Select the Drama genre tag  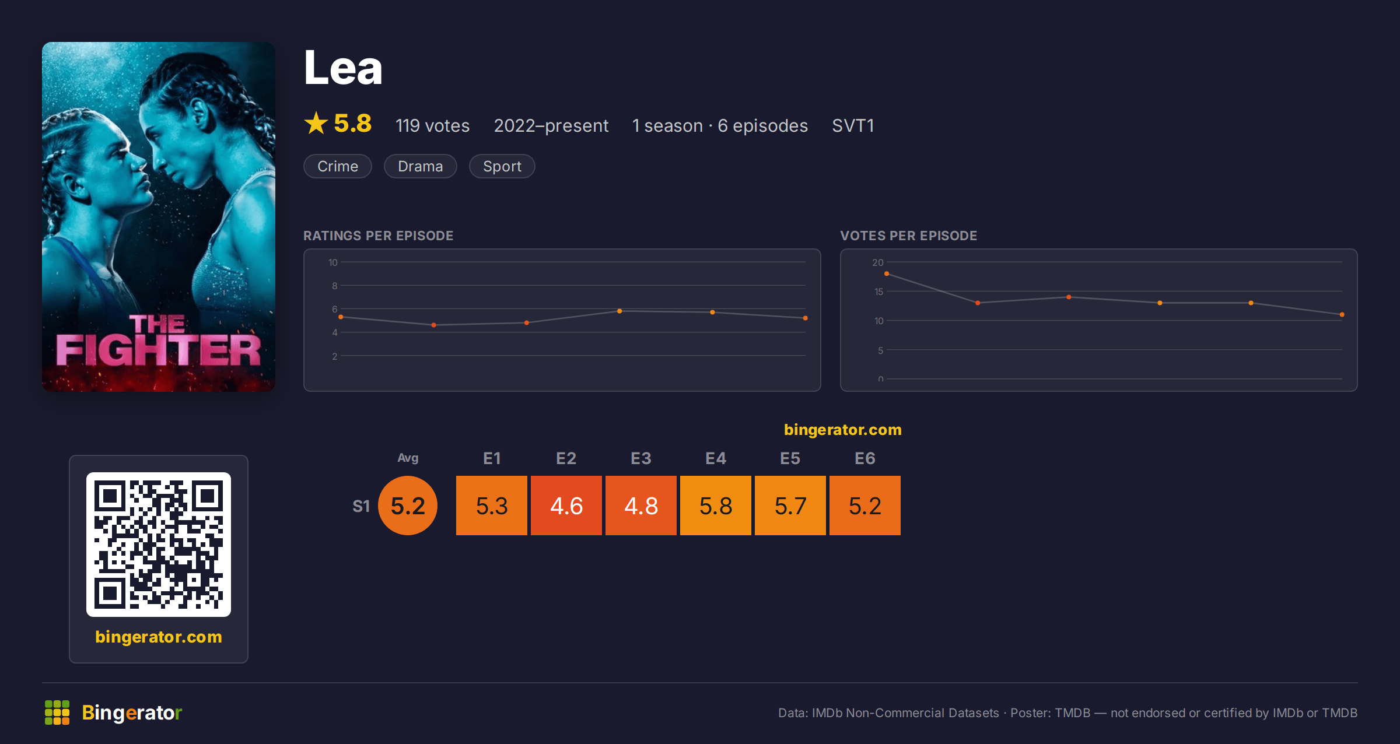[421, 166]
